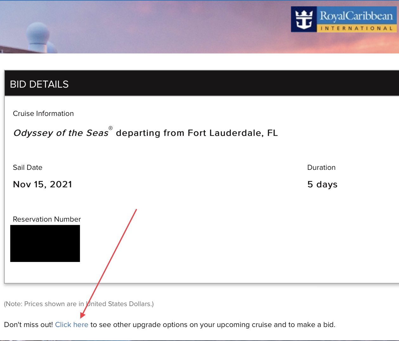Open the 'Click here' upgrade options link
399x341 pixels.
coord(72,324)
